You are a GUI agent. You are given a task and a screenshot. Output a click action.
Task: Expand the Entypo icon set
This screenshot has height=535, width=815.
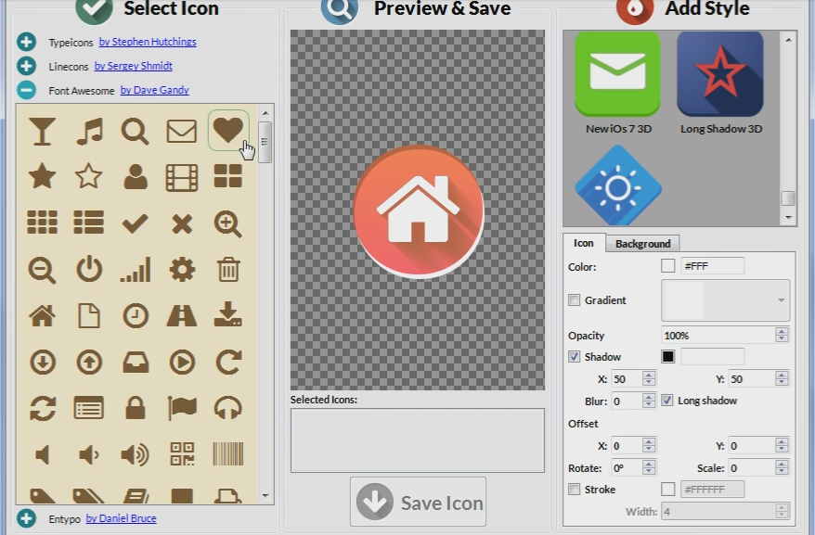27,518
